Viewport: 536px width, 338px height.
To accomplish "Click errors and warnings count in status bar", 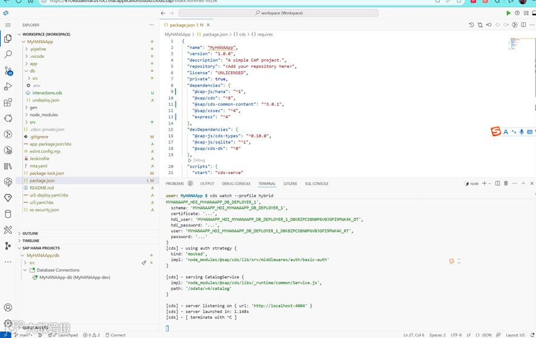I will click(91, 335).
